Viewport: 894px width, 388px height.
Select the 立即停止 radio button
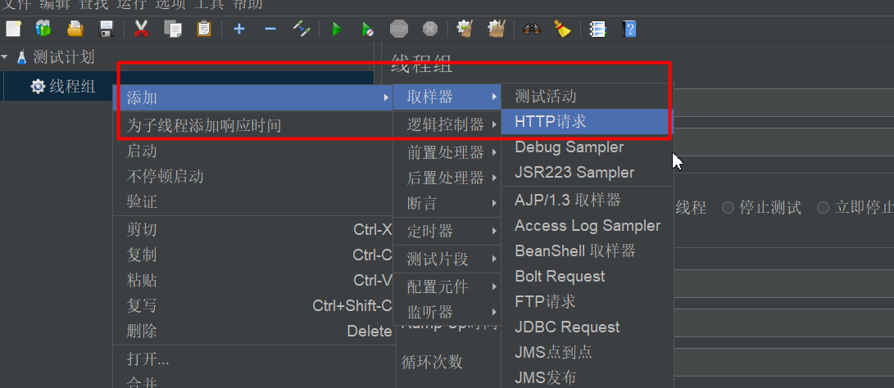point(823,208)
